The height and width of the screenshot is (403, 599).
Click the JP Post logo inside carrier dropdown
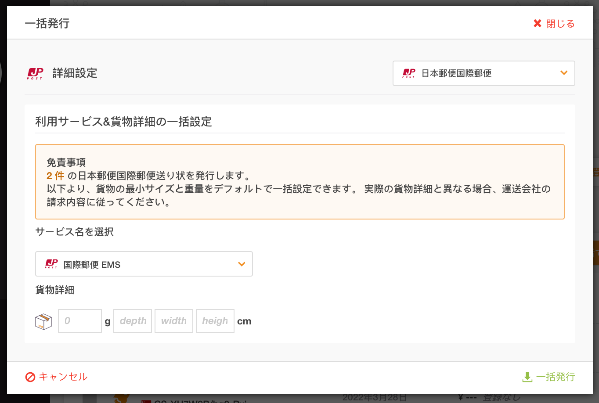coord(409,73)
